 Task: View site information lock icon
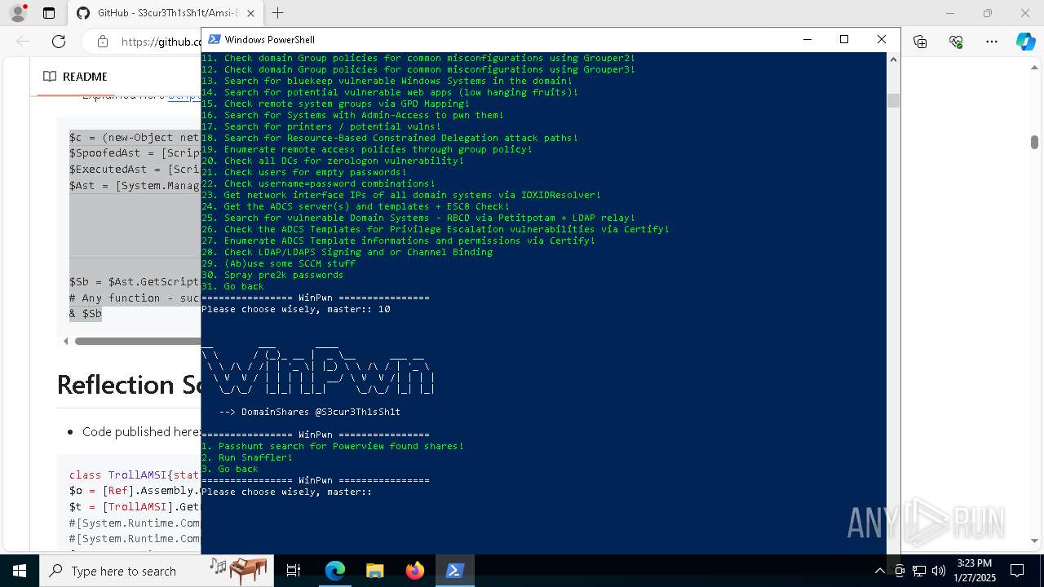[x=102, y=42]
